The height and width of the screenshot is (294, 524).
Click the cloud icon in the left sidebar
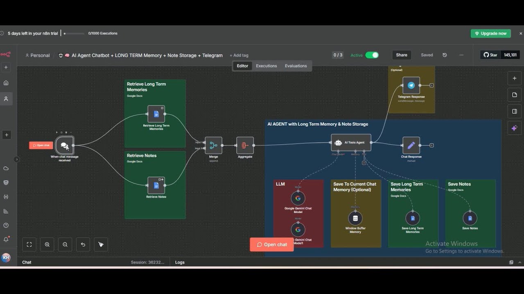point(6,168)
